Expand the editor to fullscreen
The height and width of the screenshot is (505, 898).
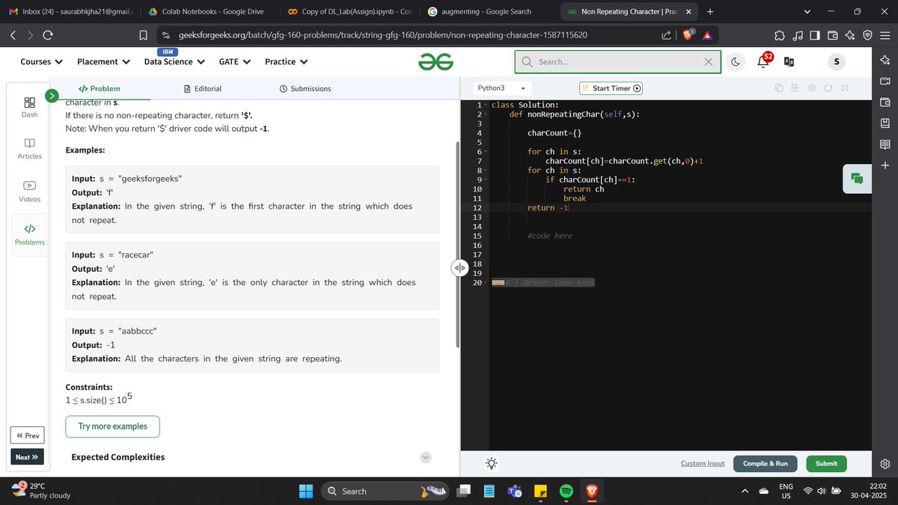pyautogui.click(x=844, y=88)
